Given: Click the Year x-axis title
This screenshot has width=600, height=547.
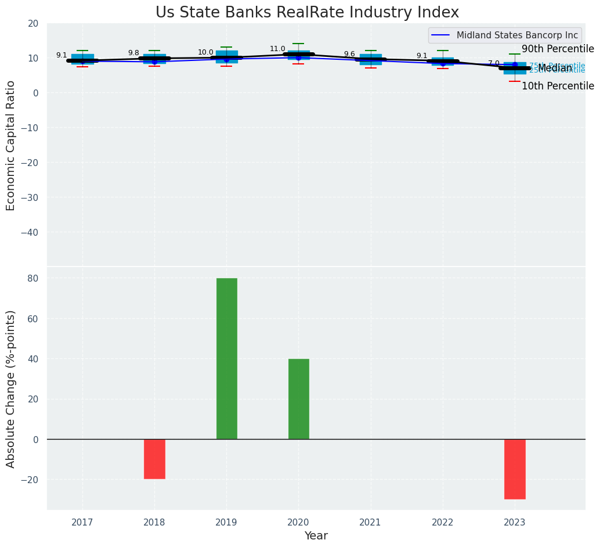Looking at the screenshot, I should pyautogui.click(x=316, y=536).
